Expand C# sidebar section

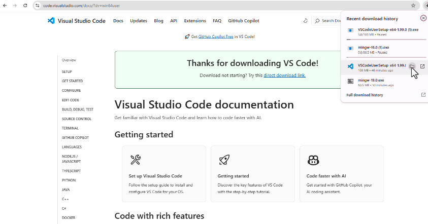click(64, 208)
